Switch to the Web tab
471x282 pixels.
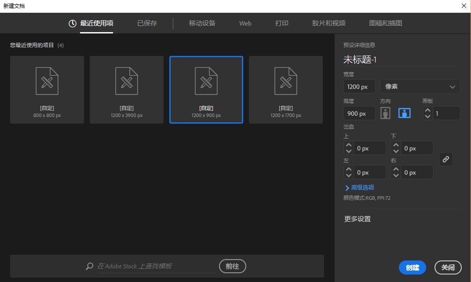[245, 23]
